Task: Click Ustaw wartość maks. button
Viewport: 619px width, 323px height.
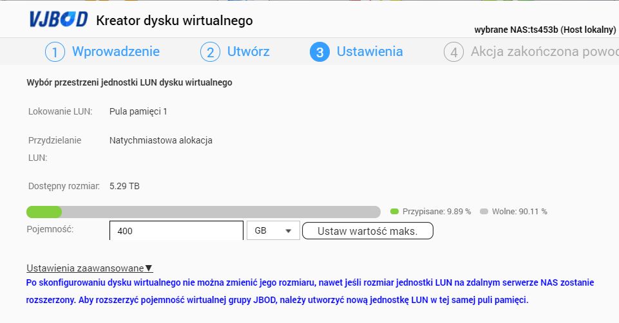Action: click(368, 231)
